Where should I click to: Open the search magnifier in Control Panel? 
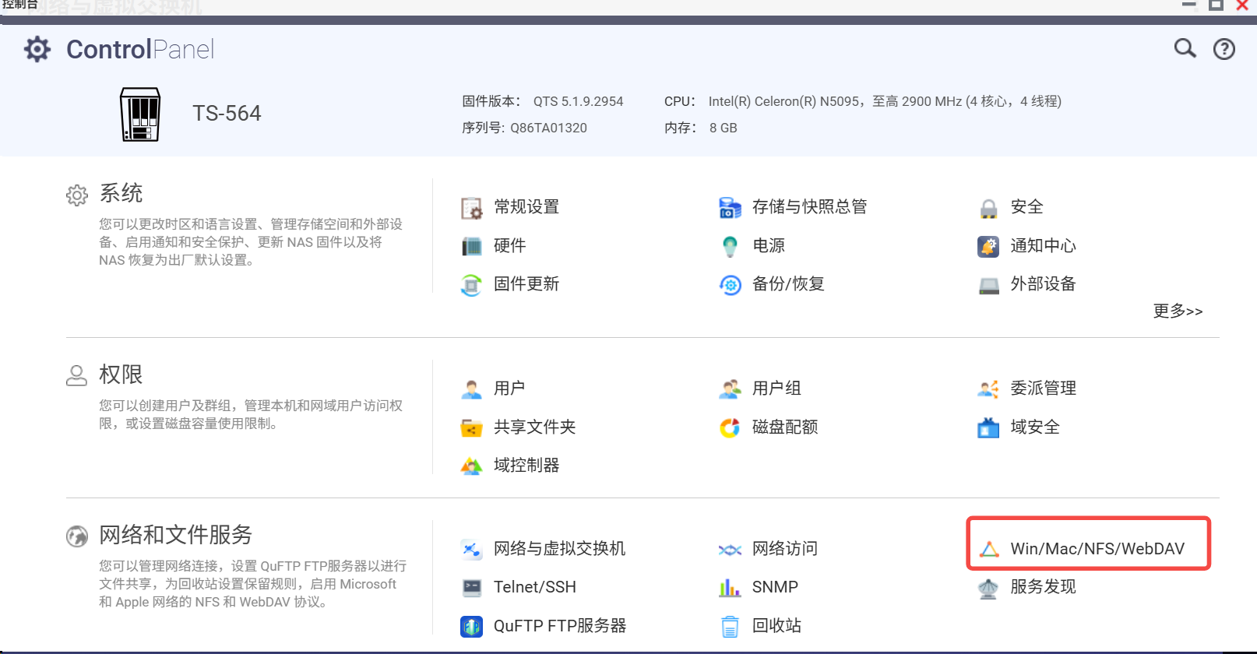click(1185, 48)
